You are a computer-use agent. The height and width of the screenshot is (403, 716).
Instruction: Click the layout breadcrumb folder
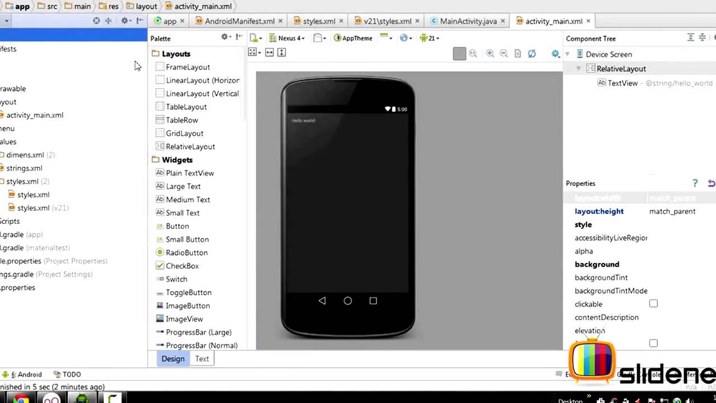point(142,6)
